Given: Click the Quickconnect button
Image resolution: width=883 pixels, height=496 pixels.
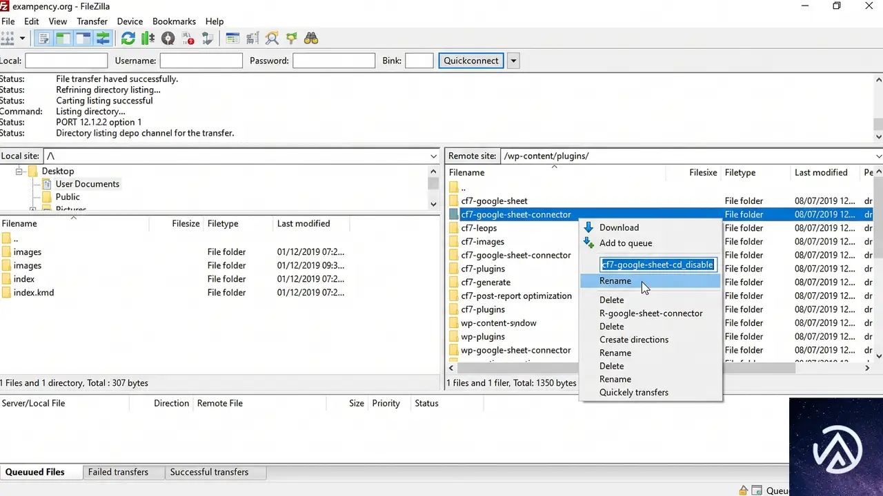Looking at the screenshot, I should (x=471, y=61).
